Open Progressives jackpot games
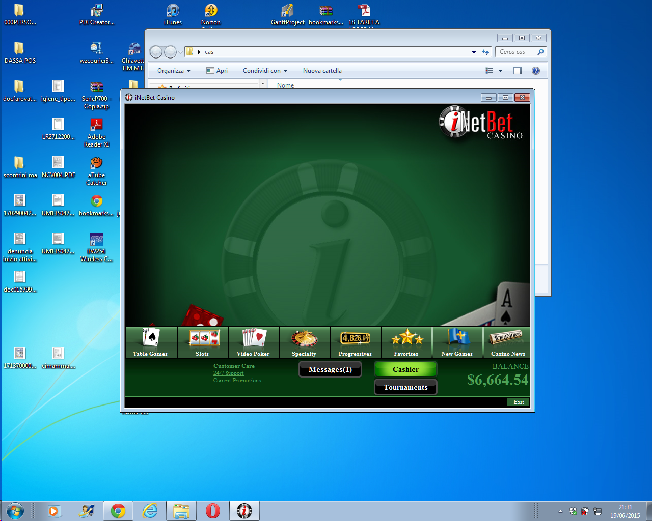Screen dimensions: 652x521 click(356, 342)
